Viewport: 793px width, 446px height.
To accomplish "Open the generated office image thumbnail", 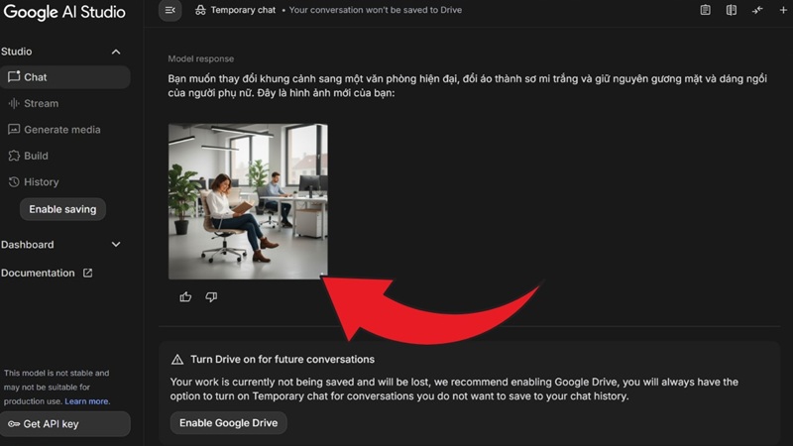I will (248, 201).
